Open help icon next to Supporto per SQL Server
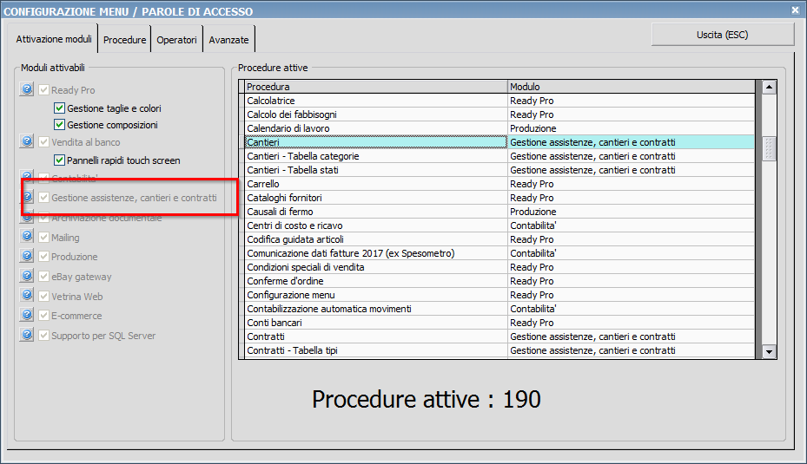 pyautogui.click(x=27, y=335)
